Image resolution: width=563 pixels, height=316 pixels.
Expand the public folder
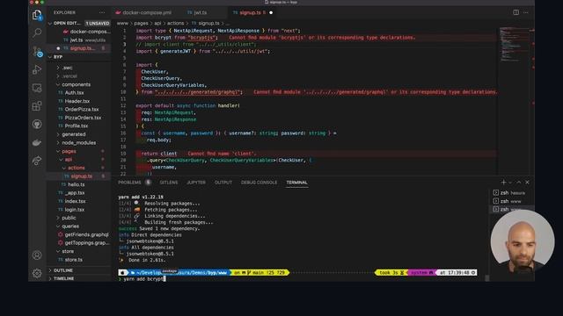(x=78, y=218)
